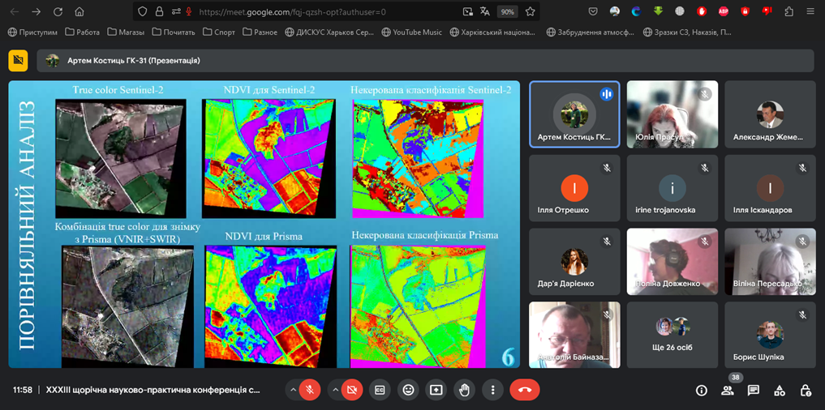Click the 90% zoom level indicator
The image size is (825, 410).
[507, 12]
